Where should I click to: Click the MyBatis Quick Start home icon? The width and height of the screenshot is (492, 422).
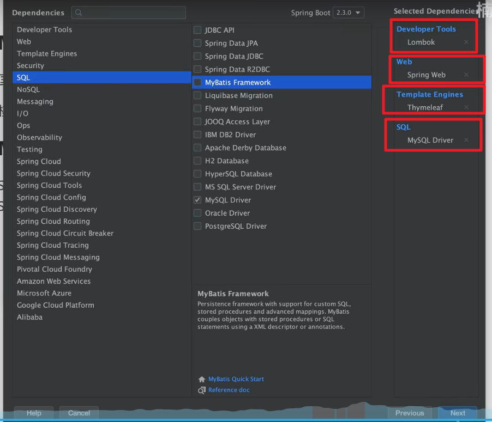coord(202,379)
